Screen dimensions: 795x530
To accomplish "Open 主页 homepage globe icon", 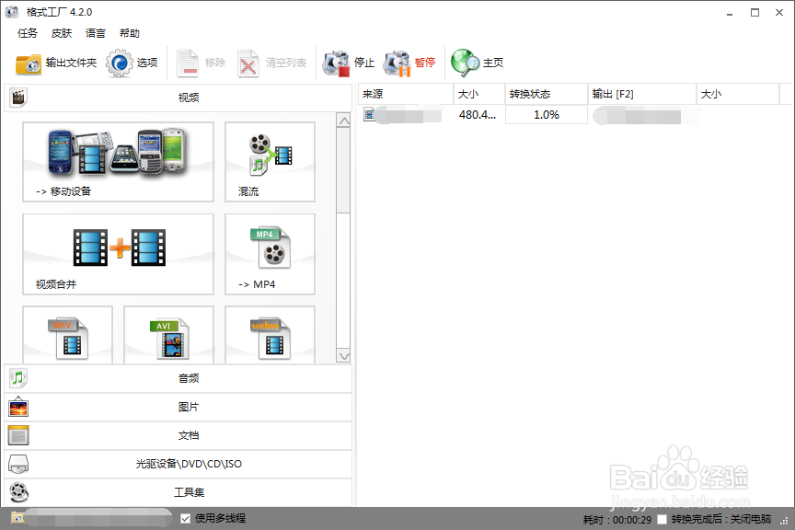I will click(465, 63).
